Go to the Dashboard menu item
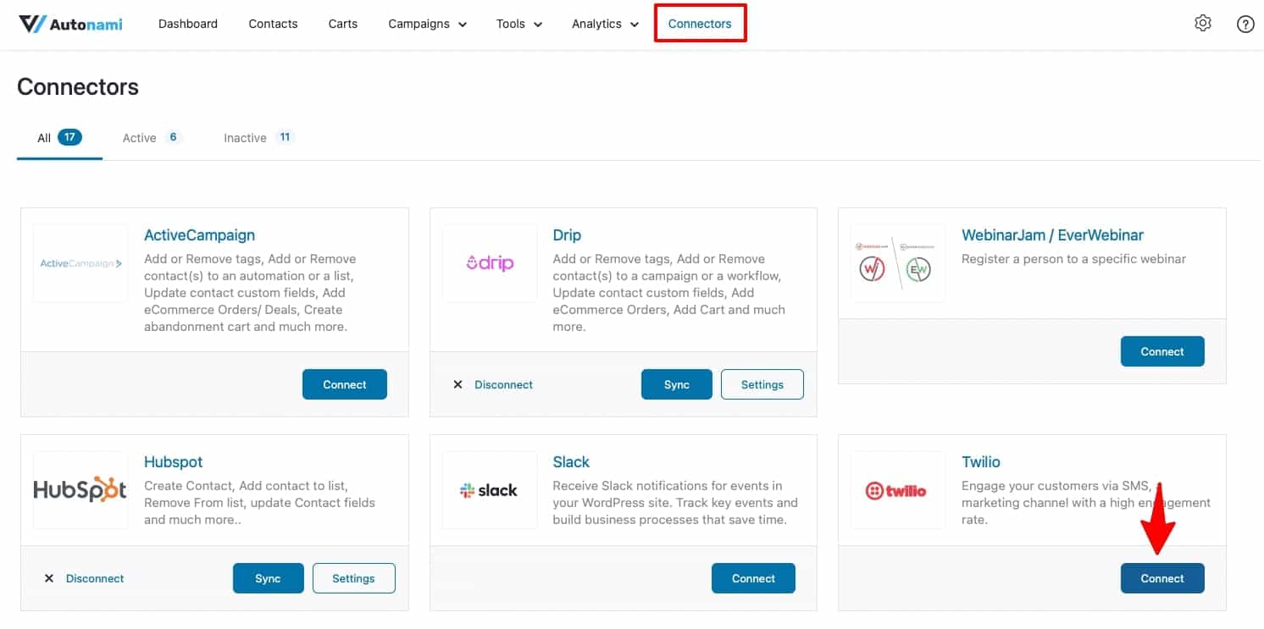Screen dimensions: 1264x629 coord(188,24)
